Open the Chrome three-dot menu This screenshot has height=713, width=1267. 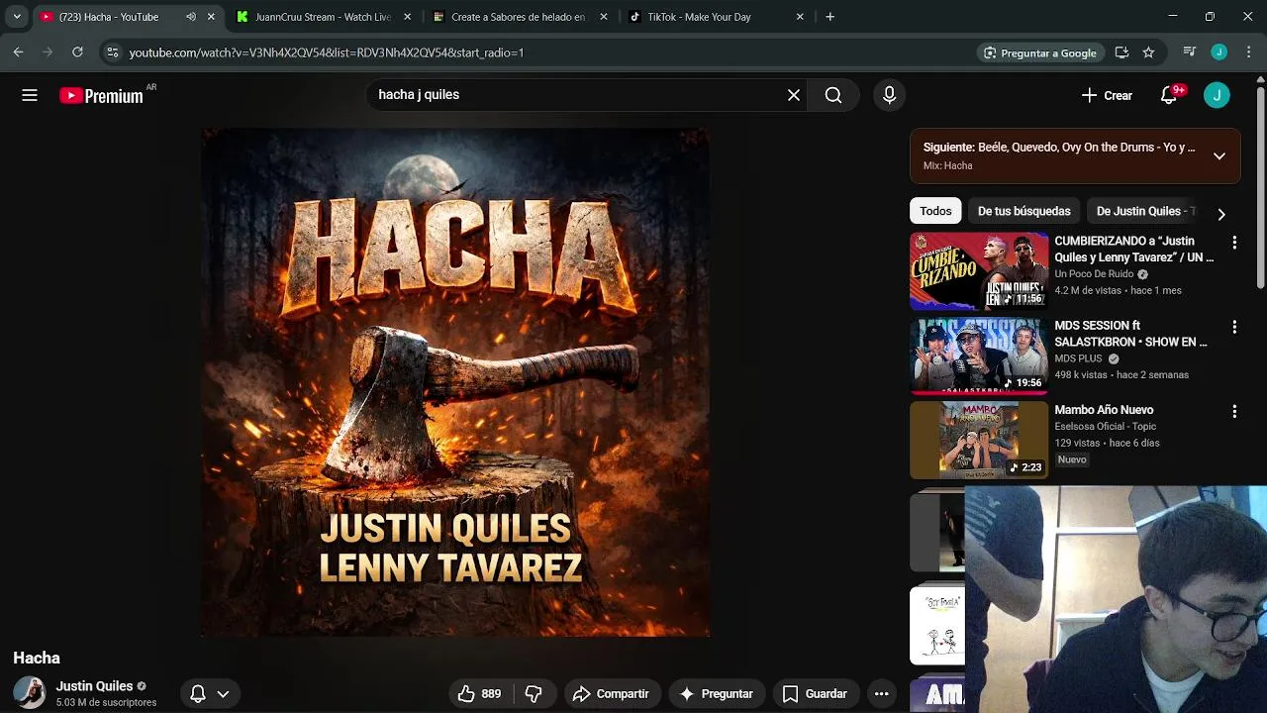[1248, 52]
